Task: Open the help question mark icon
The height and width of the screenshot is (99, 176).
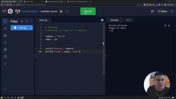Action: click(x=5, y=90)
